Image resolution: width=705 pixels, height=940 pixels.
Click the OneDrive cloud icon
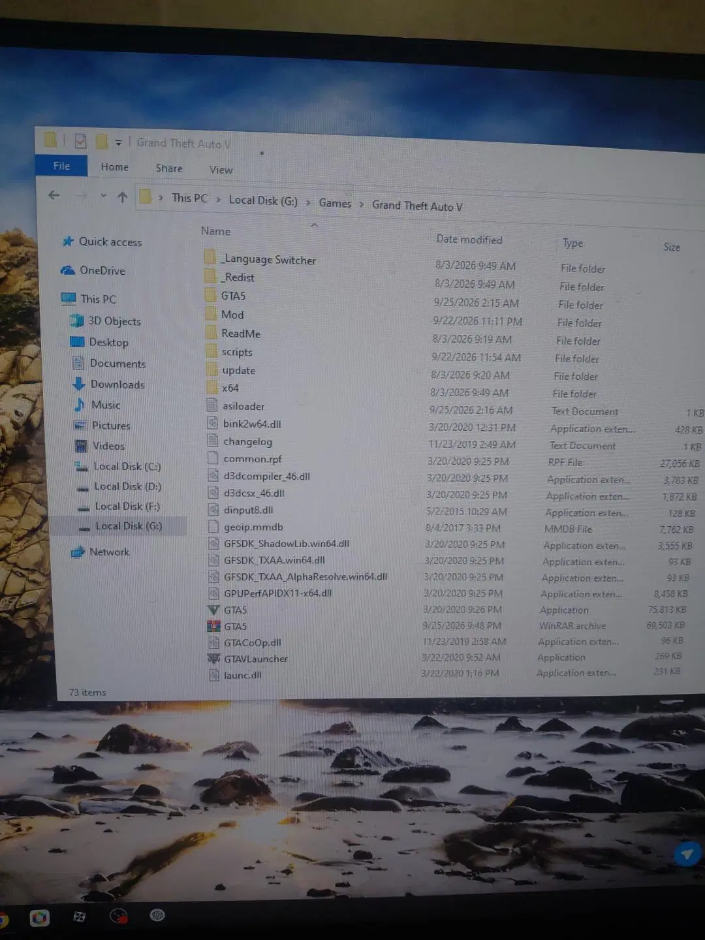[x=68, y=270]
